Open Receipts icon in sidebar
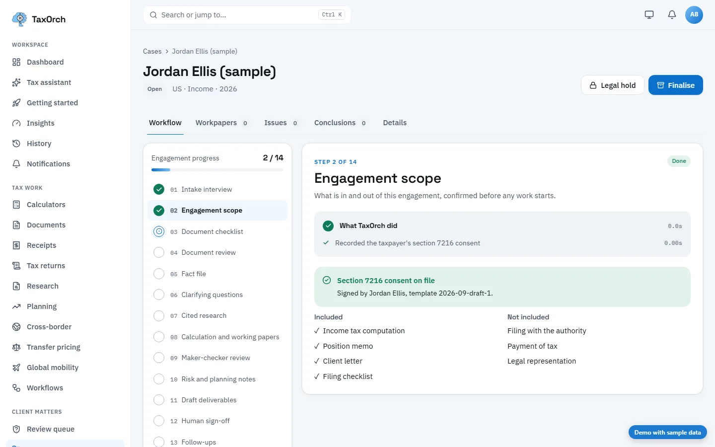 [16, 245]
